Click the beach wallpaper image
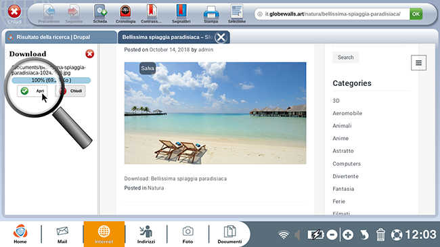 [215, 113]
